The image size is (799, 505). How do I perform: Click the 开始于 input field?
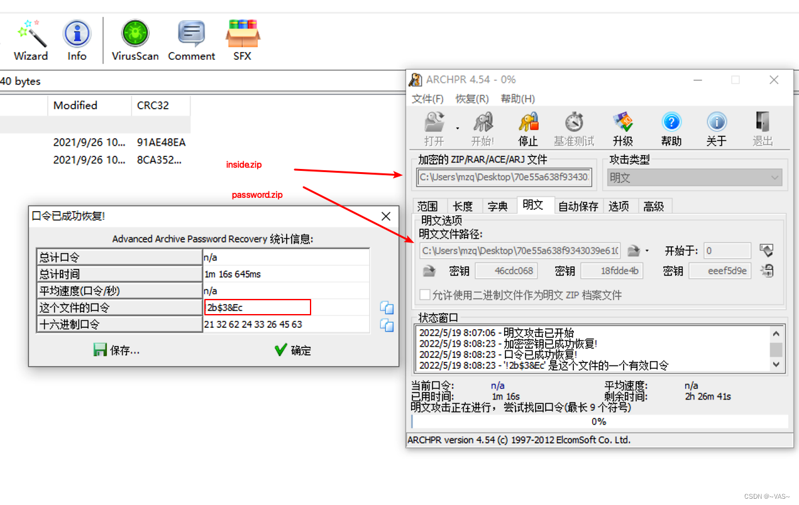(x=727, y=251)
